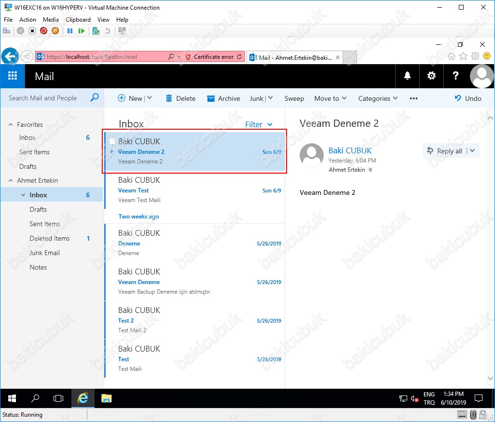Image resolution: width=495 pixels, height=422 pixels.
Task: Open more actions ellipsis in toolbar
Action: pos(413,98)
